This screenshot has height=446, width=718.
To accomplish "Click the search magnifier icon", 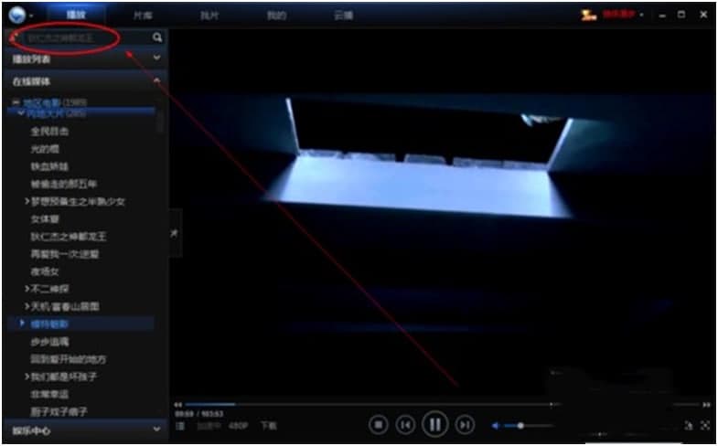I will [157, 37].
